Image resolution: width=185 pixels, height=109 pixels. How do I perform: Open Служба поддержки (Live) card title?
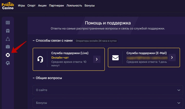[x=70, y=53]
